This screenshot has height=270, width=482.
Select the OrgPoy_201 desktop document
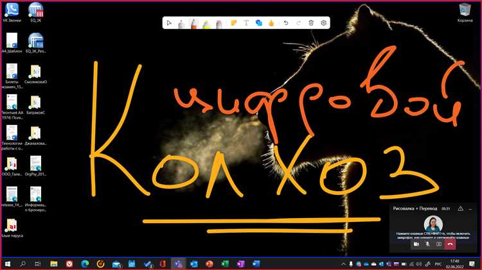tap(35, 166)
